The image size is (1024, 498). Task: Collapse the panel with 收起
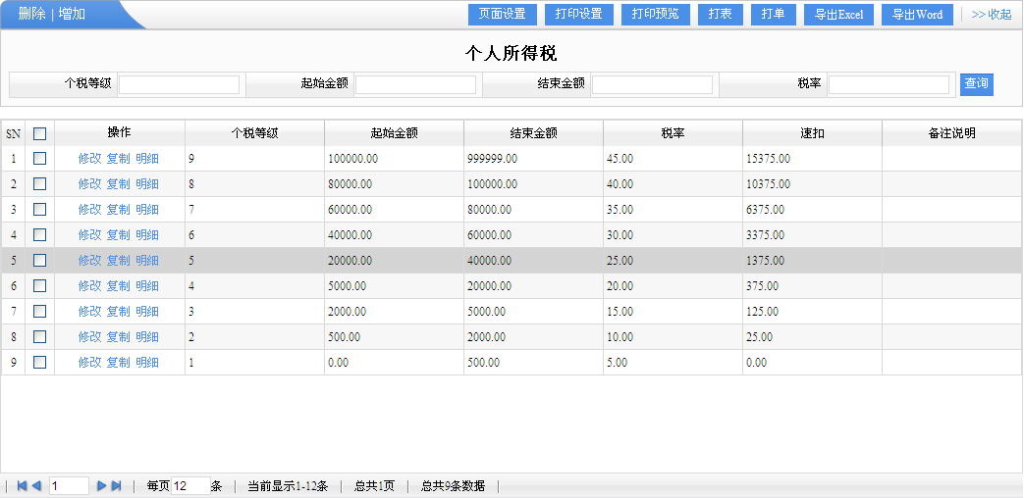click(x=991, y=15)
